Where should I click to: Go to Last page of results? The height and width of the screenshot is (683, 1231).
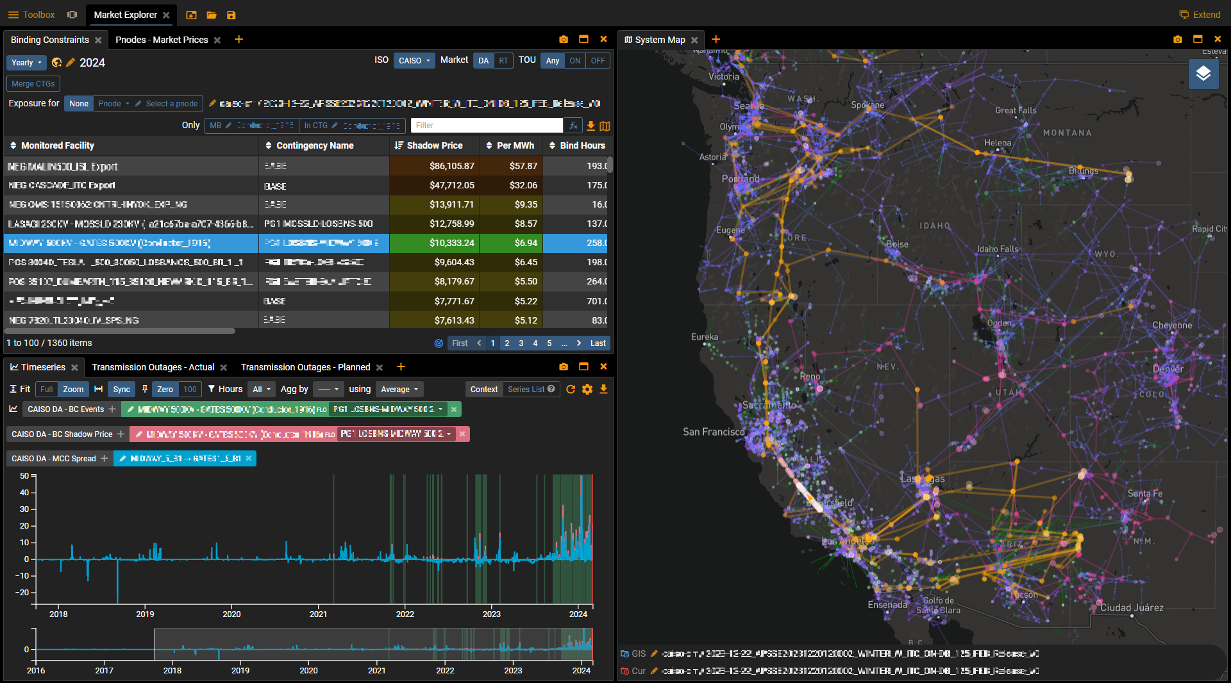[x=598, y=343]
